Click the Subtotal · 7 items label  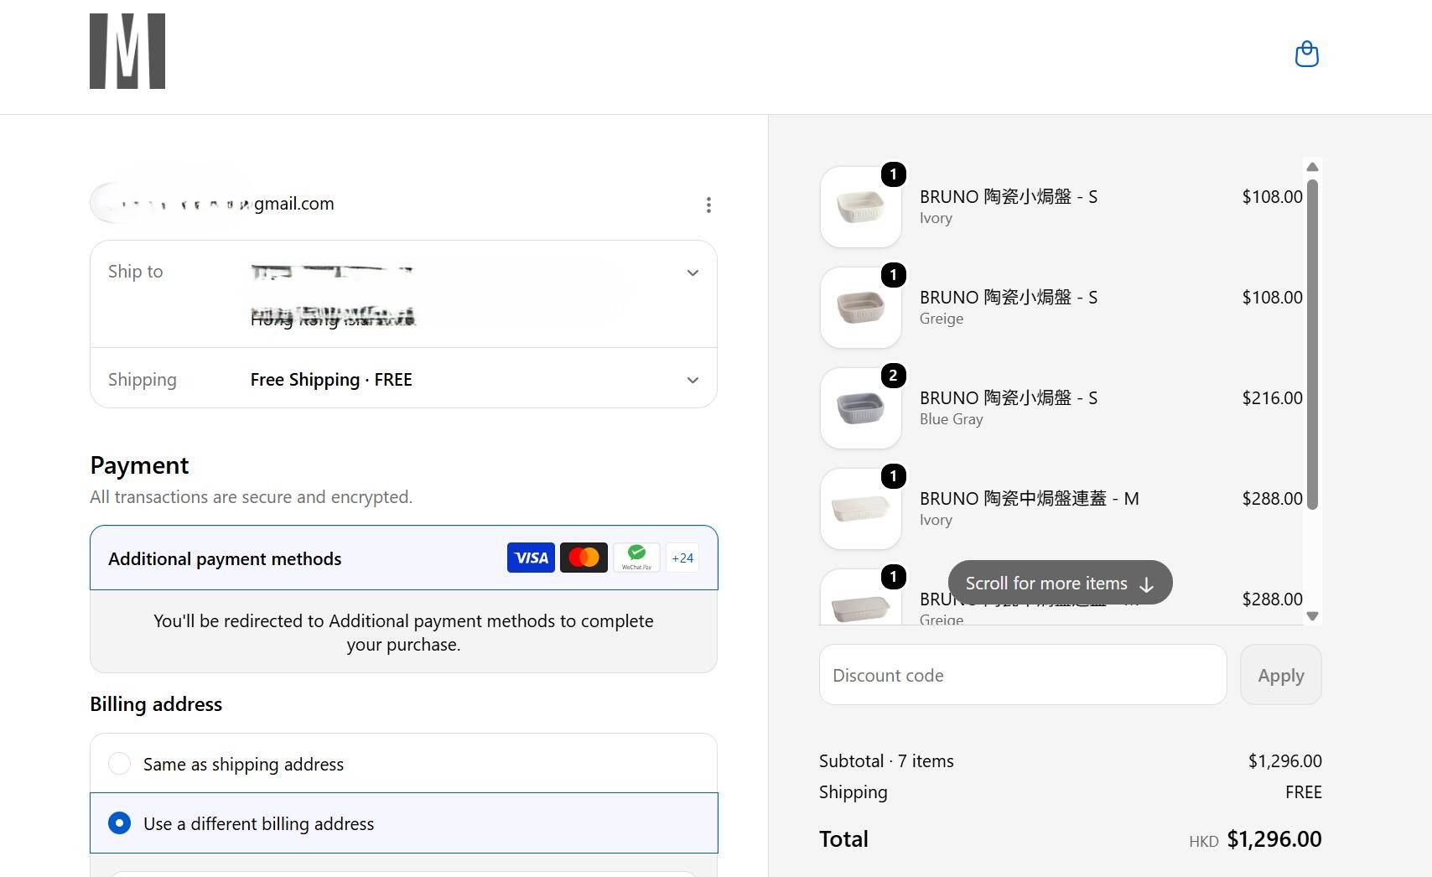[x=886, y=761]
